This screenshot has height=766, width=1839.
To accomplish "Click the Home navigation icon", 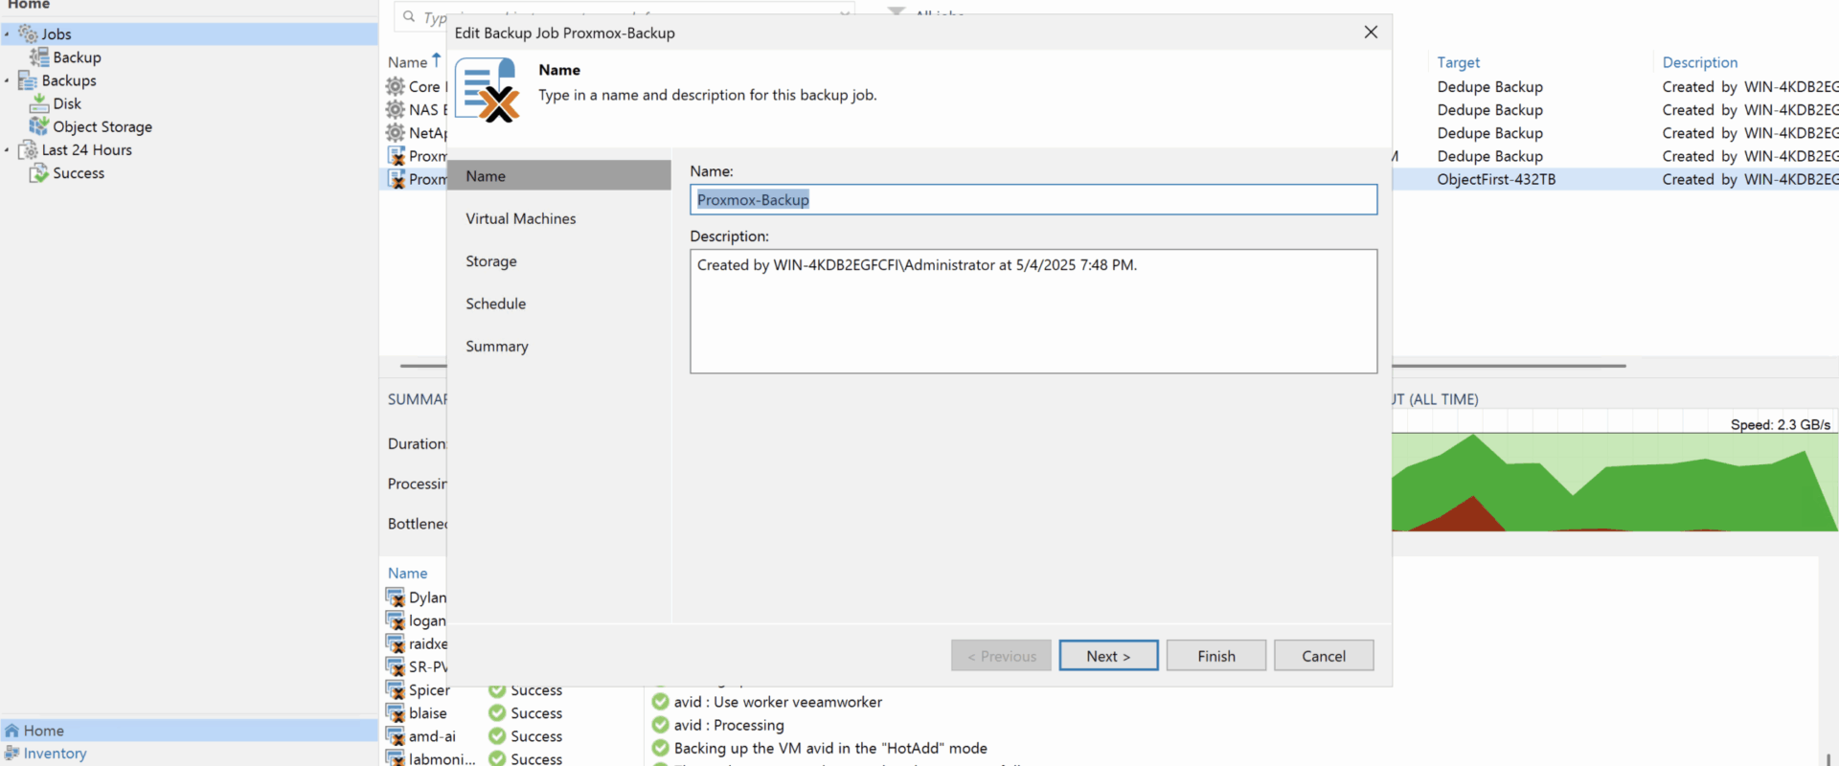I will (x=12, y=731).
